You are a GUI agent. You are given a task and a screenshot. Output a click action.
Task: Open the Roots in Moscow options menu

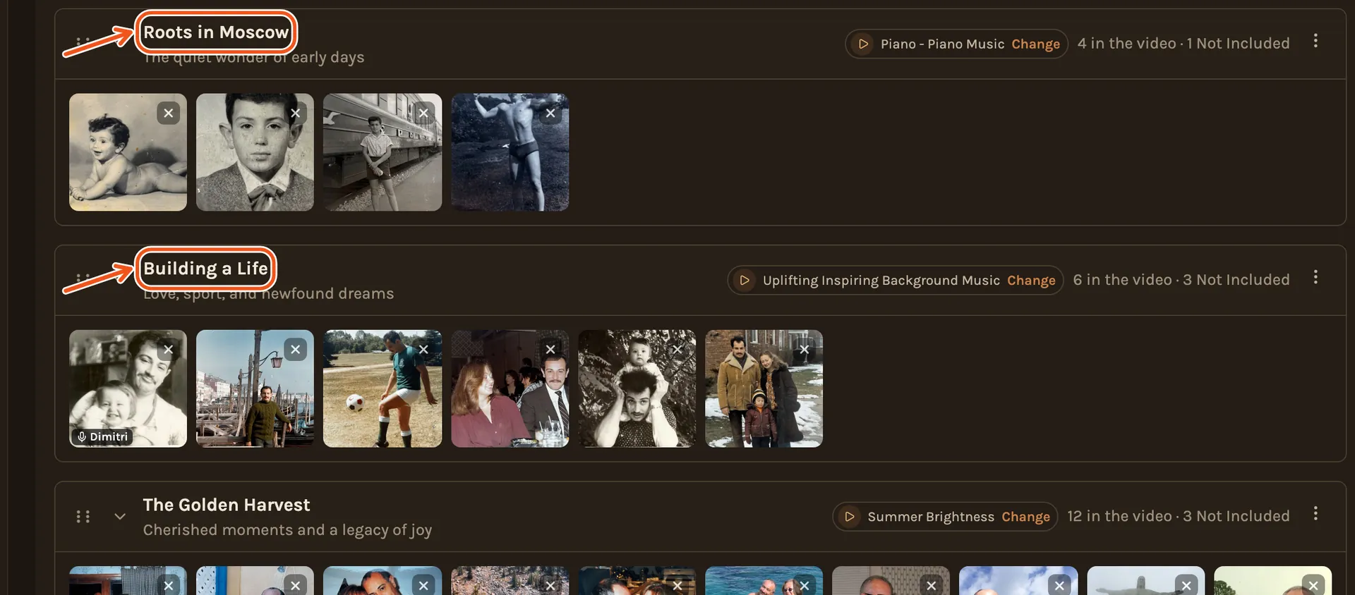pos(1315,41)
